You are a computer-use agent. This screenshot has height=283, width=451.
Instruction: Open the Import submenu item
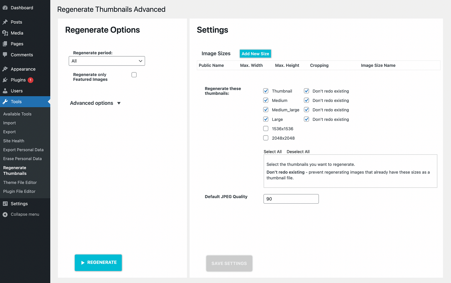pos(9,123)
